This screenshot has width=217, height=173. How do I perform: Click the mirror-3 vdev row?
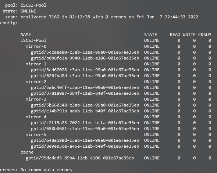tap(118, 99)
